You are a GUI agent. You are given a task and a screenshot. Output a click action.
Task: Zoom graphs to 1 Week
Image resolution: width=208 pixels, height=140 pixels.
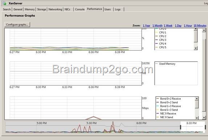168,25
